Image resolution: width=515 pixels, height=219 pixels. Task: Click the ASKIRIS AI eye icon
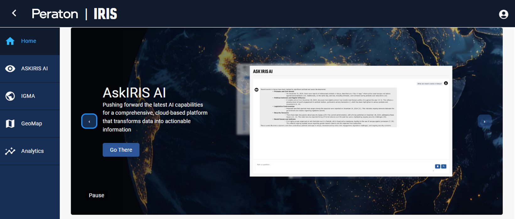[x=10, y=69]
